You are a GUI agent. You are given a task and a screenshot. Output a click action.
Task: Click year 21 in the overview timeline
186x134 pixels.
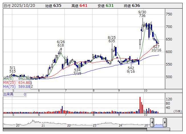(x=43, y=125)
